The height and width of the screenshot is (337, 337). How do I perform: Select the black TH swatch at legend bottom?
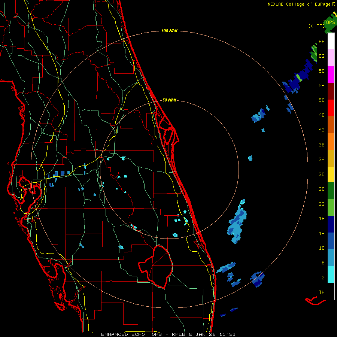[331, 291]
